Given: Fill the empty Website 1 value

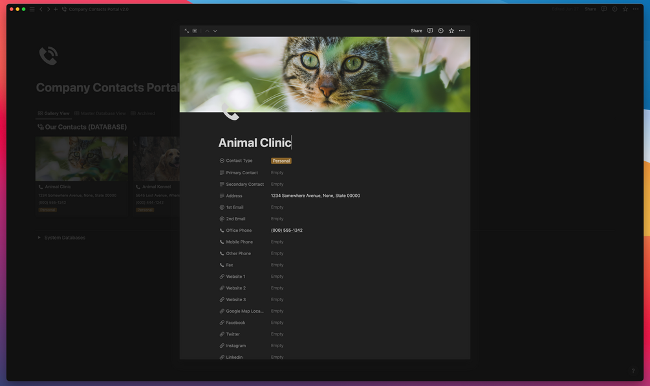Looking at the screenshot, I should pyautogui.click(x=277, y=277).
